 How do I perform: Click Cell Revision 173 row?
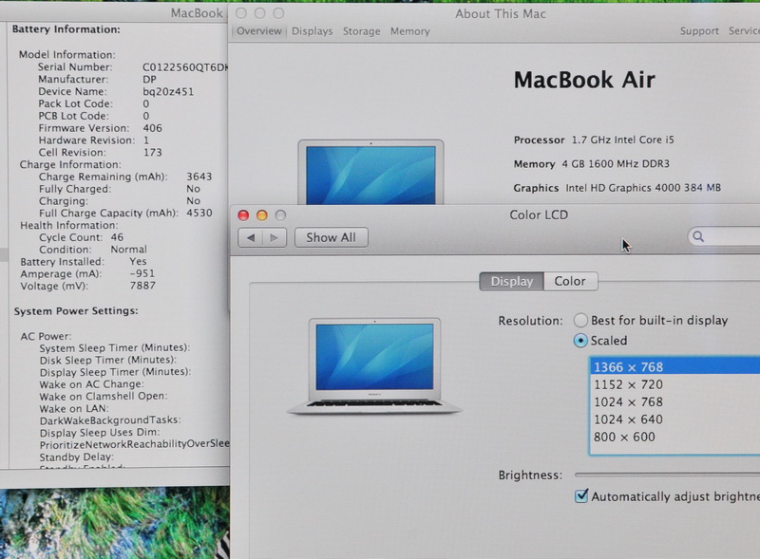[x=101, y=152]
